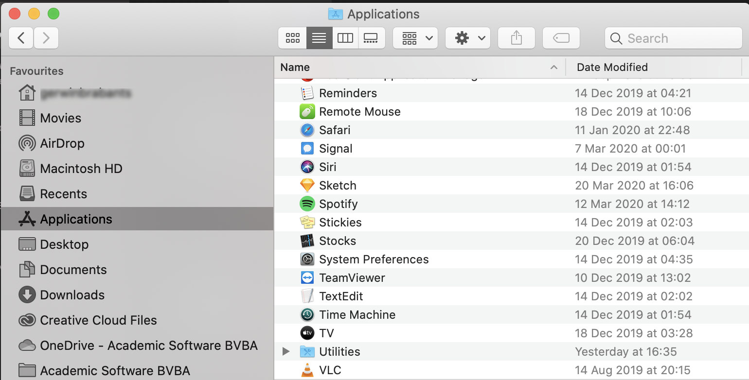Select the Apple TV app icon
The height and width of the screenshot is (380, 749).
[307, 333]
